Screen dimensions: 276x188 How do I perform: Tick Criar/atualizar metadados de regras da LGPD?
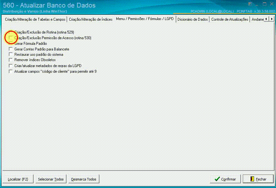tap(11, 65)
